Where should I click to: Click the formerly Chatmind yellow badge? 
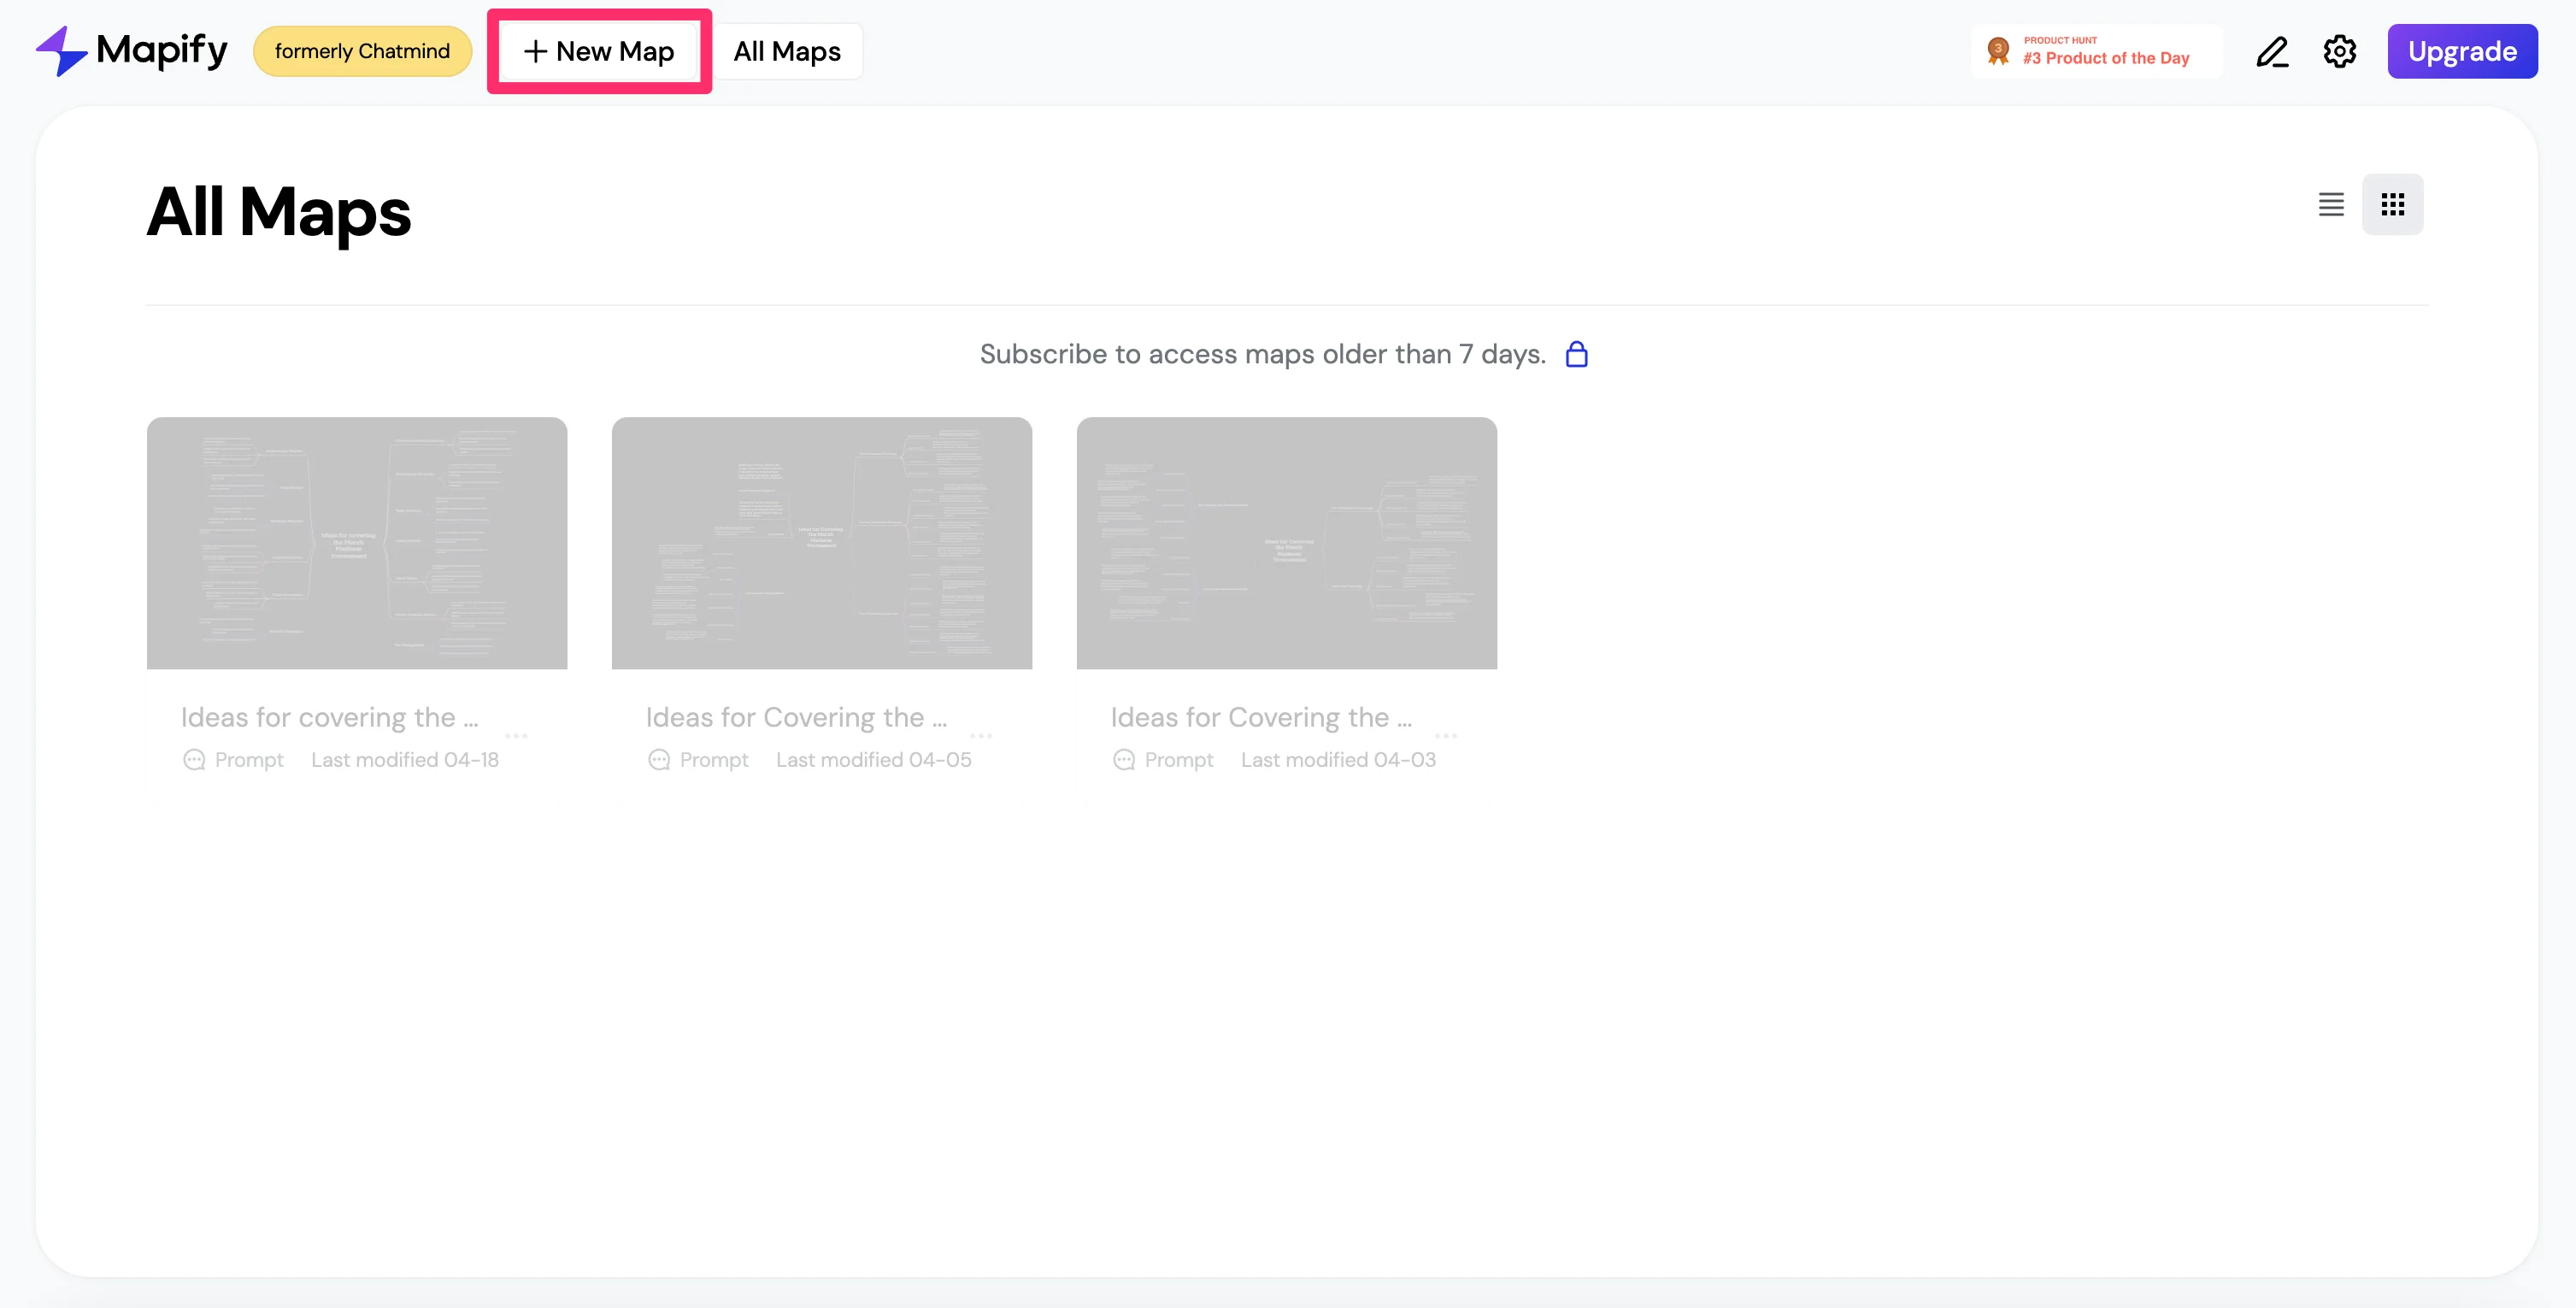pos(362,52)
